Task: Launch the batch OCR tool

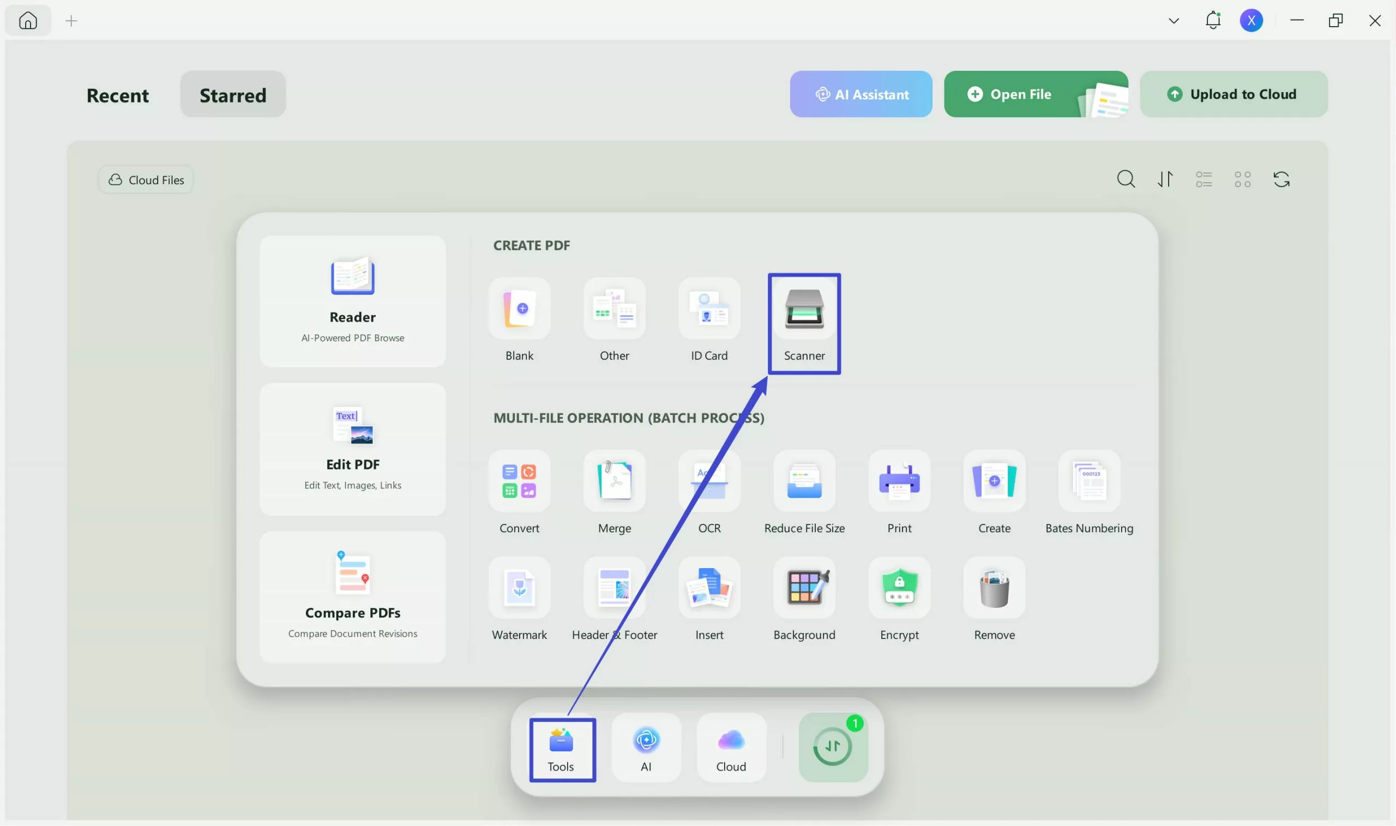Action: [709, 492]
